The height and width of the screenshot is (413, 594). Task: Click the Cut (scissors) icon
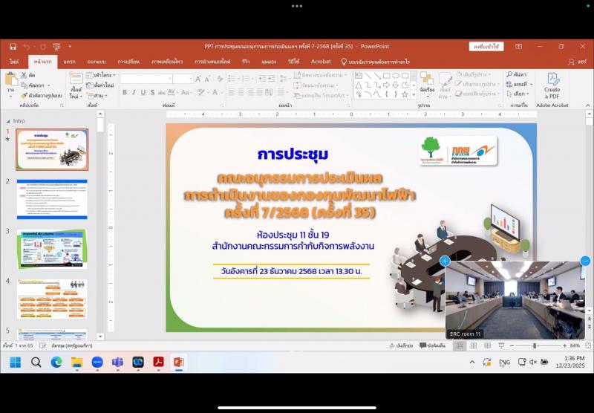(25, 76)
